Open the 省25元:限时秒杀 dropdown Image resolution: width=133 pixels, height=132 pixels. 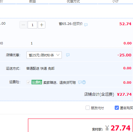[44, 55]
